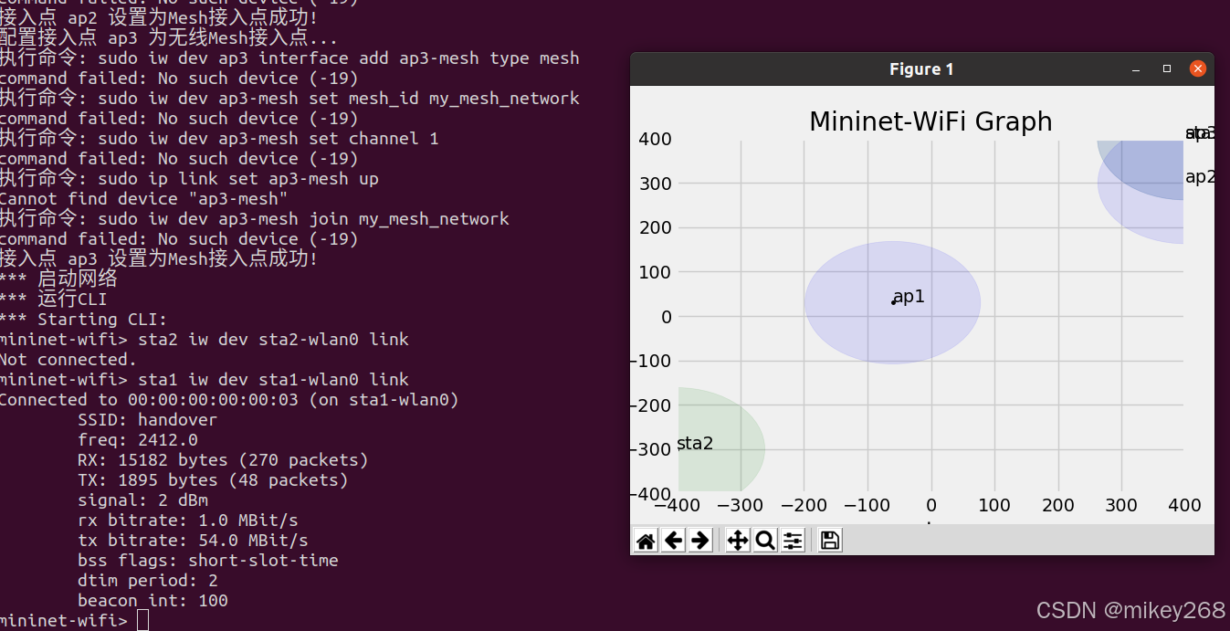1230x631 pixels.
Task: Click the mininet-wifi CLI prompt cursor
Action: [x=142, y=619]
